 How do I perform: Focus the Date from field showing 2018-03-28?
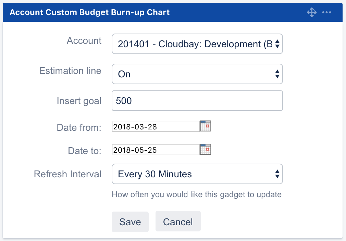point(156,126)
